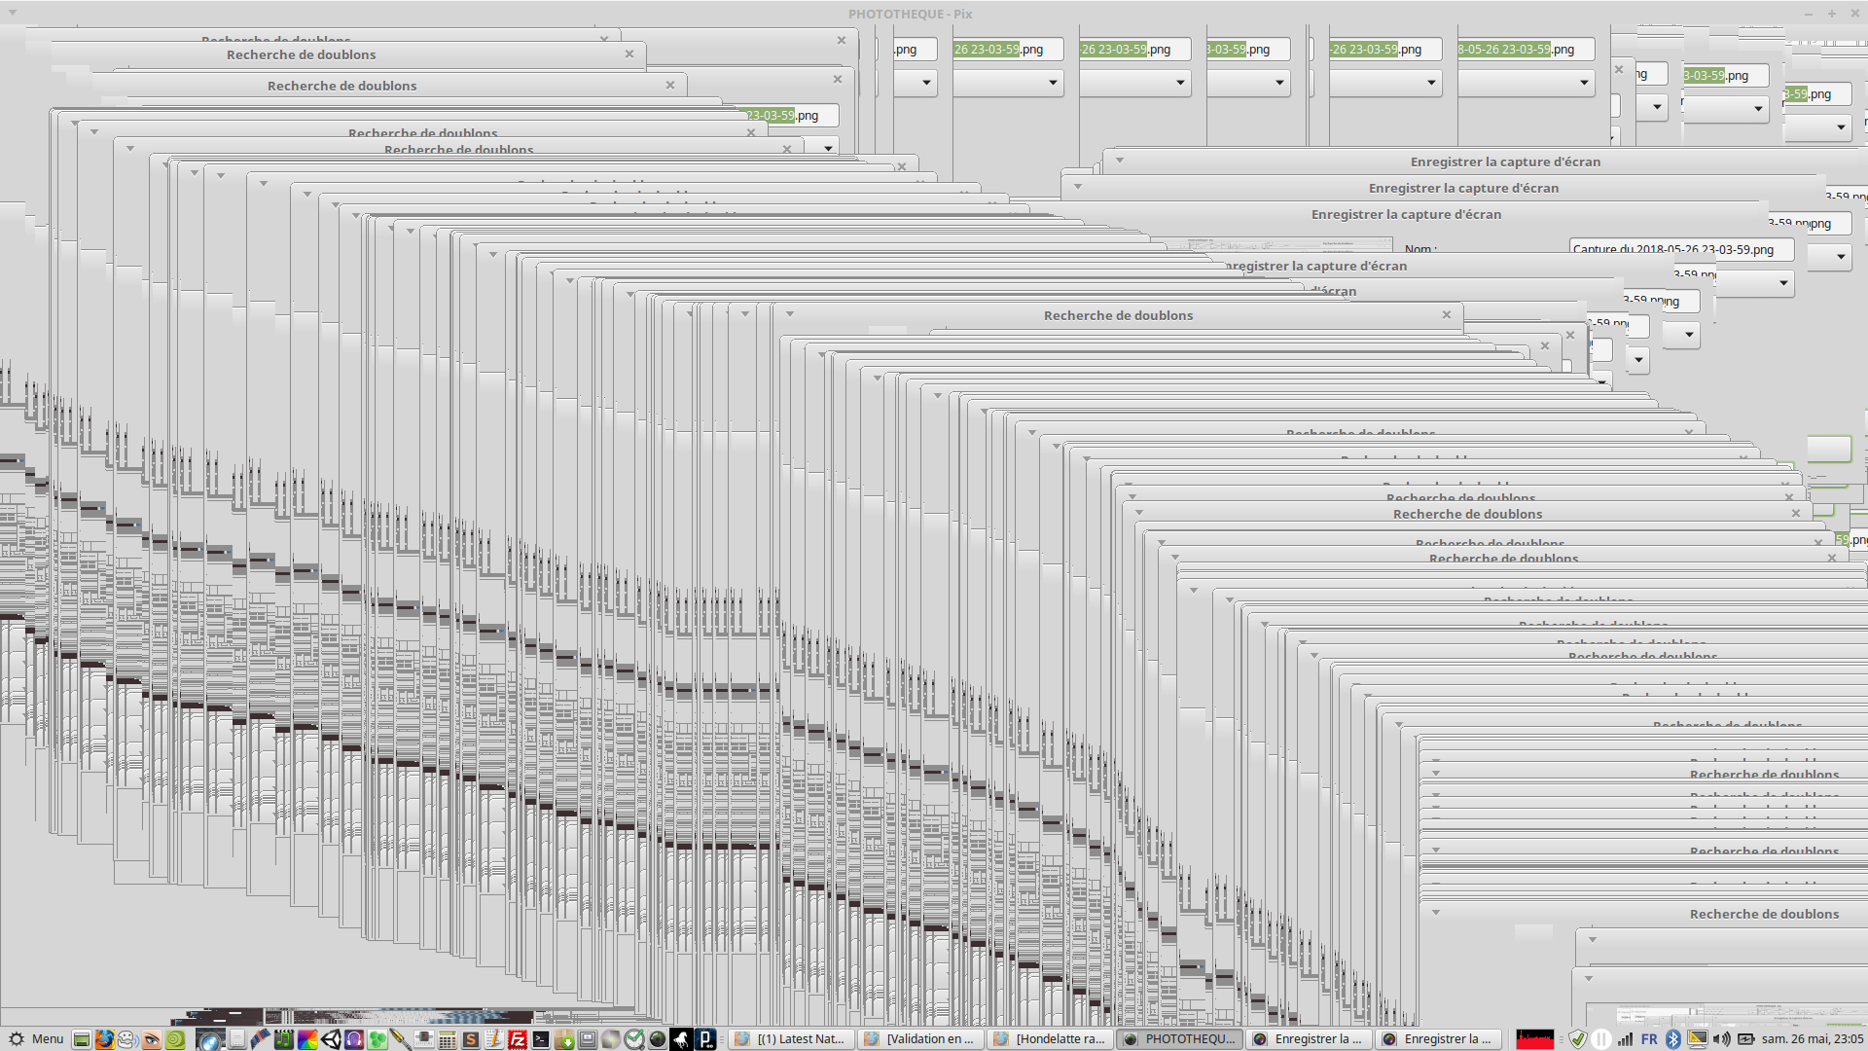Open FileZilla from the panel launcher
The image size is (1868, 1051).
(518, 1039)
